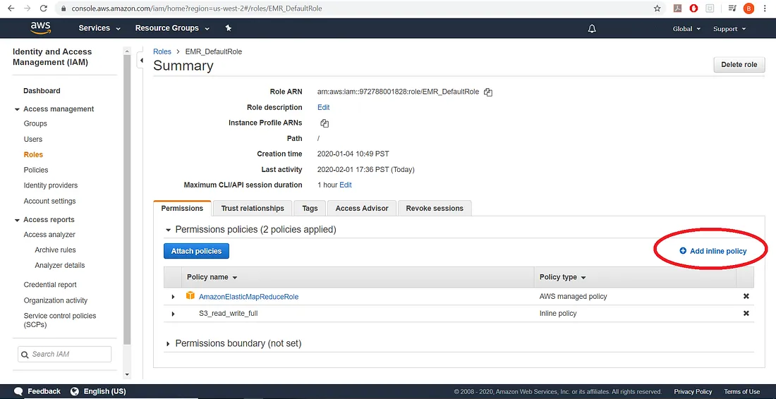776x399 pixels.
Task: Open the AWS home logo
Action: point(41,28)
